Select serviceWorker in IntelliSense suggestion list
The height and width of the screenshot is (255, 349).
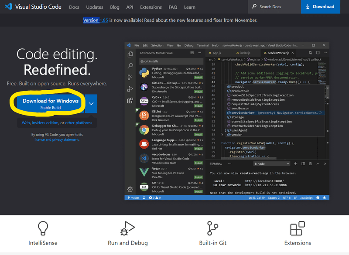coord(275,113)
